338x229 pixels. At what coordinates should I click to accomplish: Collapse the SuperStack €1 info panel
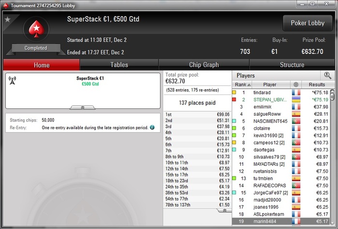click(83, 108)
